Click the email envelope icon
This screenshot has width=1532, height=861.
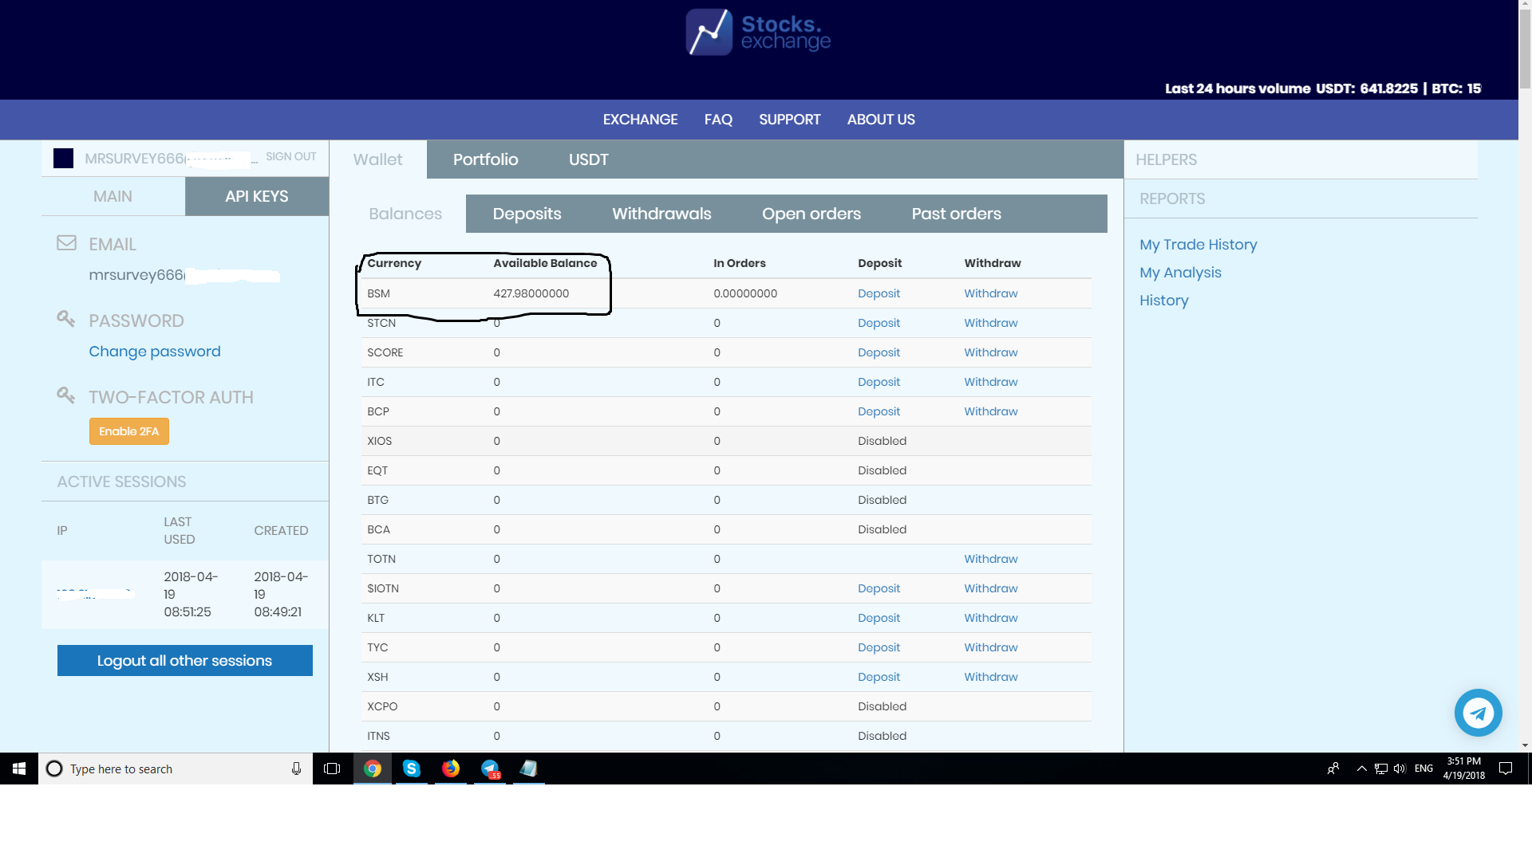66,243
